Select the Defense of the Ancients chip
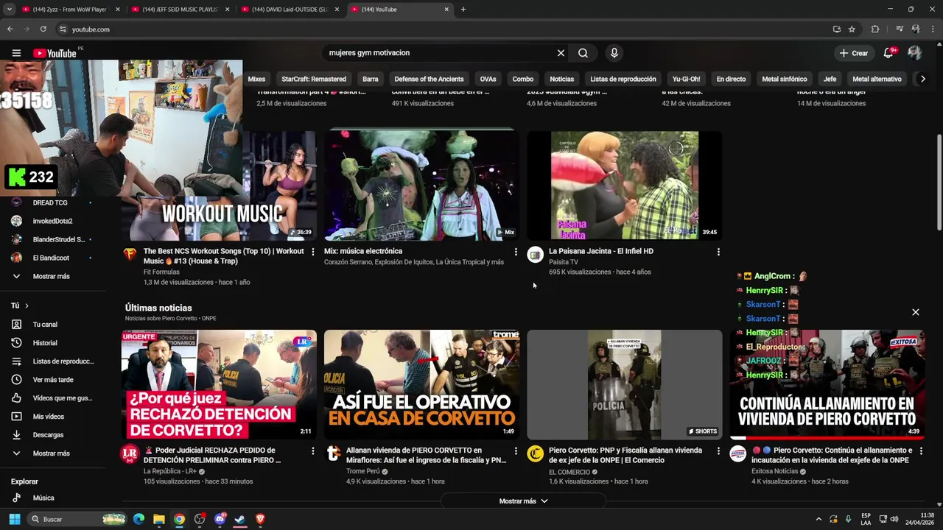943x530 pixels. [x=429, y=79]
